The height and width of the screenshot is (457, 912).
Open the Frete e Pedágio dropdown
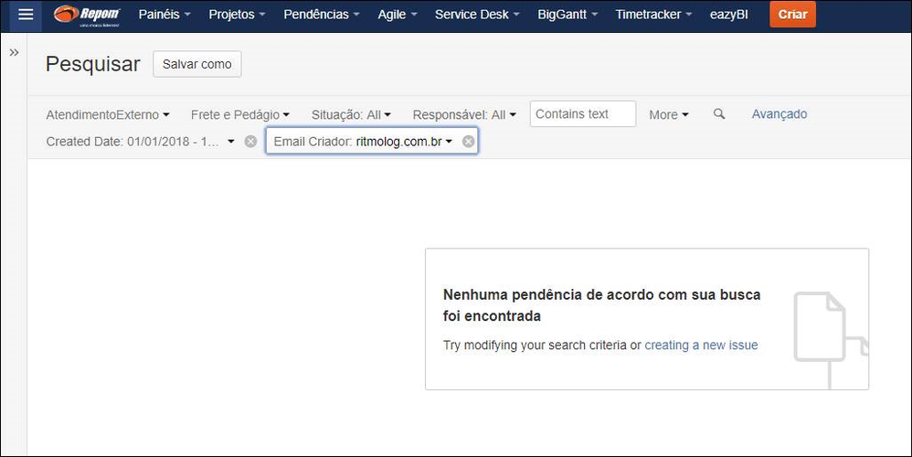(240, 114)
